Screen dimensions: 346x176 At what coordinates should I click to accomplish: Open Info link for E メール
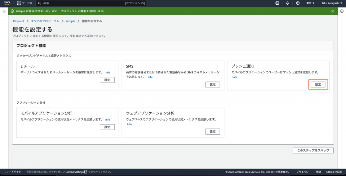click(108, 72)
